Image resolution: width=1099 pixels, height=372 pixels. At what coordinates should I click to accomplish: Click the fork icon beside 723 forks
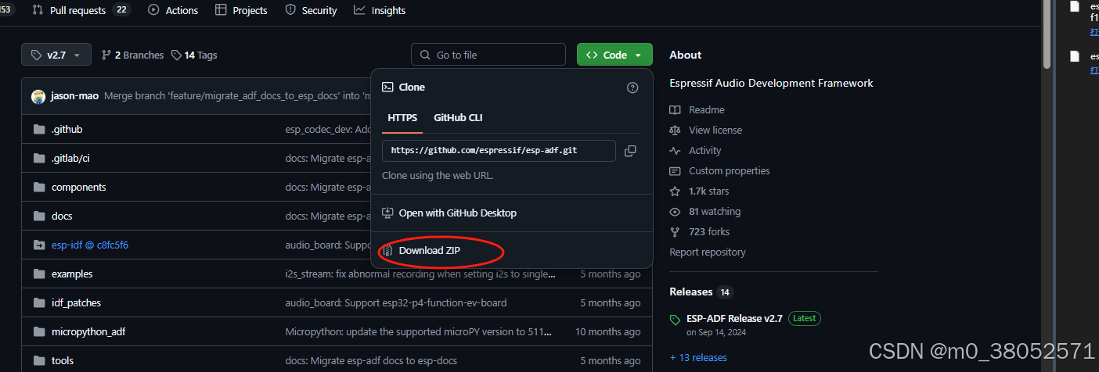676,232
